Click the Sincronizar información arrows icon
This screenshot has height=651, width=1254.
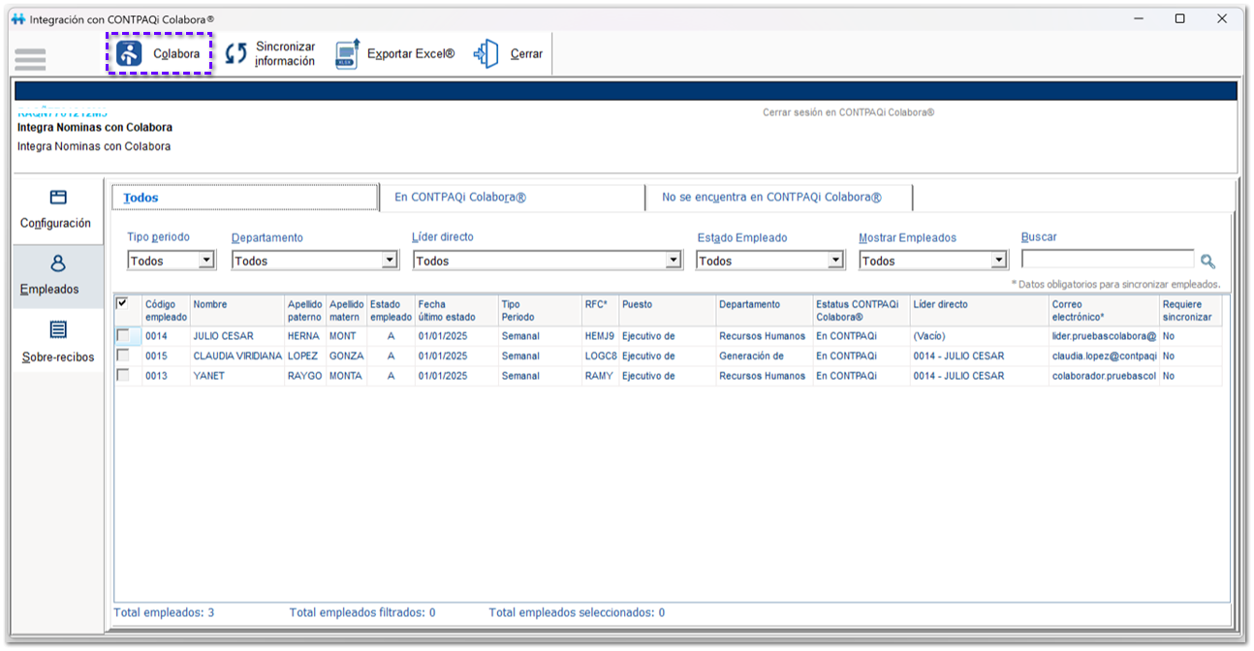point(236,54)
